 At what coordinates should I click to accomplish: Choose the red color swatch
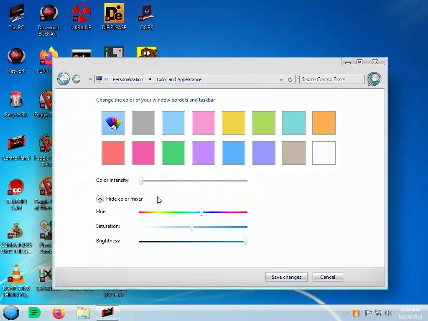pos(113,153)
